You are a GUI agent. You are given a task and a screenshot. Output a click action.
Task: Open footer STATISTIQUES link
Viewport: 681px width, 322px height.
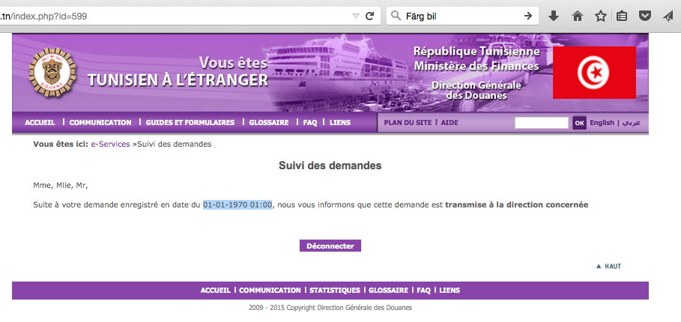(x=335, y=291)
